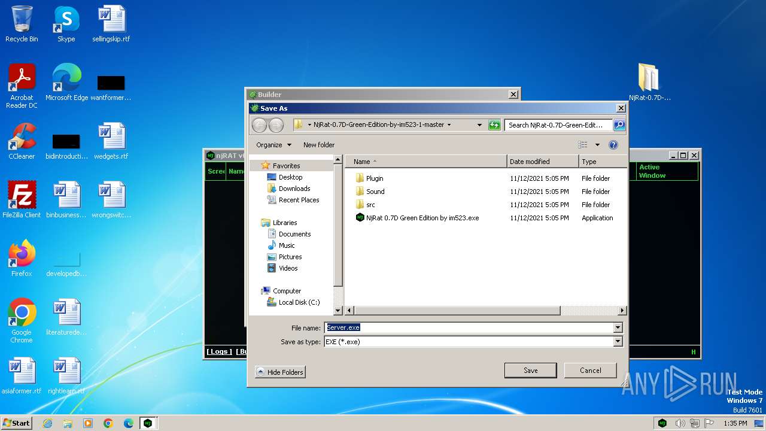The height and width of the screenshot is (431, 766).
Task: Expand the File name dropdown arrow
Action: point(618,327)
